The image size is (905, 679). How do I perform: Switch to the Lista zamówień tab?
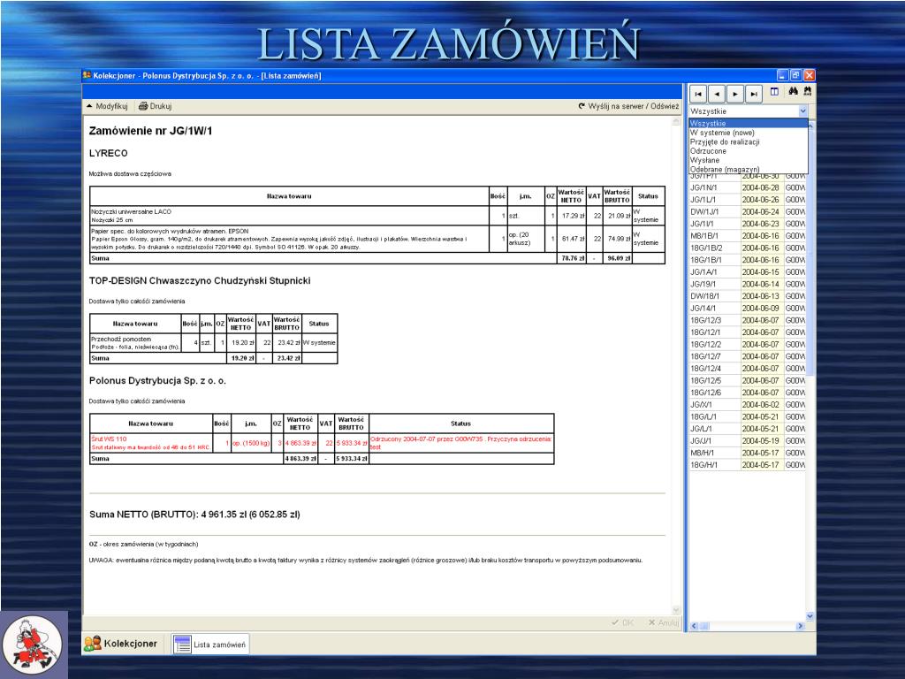point(210,645)
